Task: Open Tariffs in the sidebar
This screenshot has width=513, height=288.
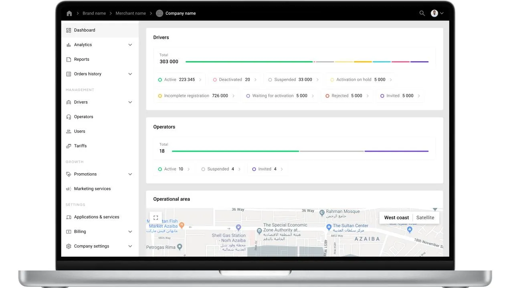Action: [100, 146]
